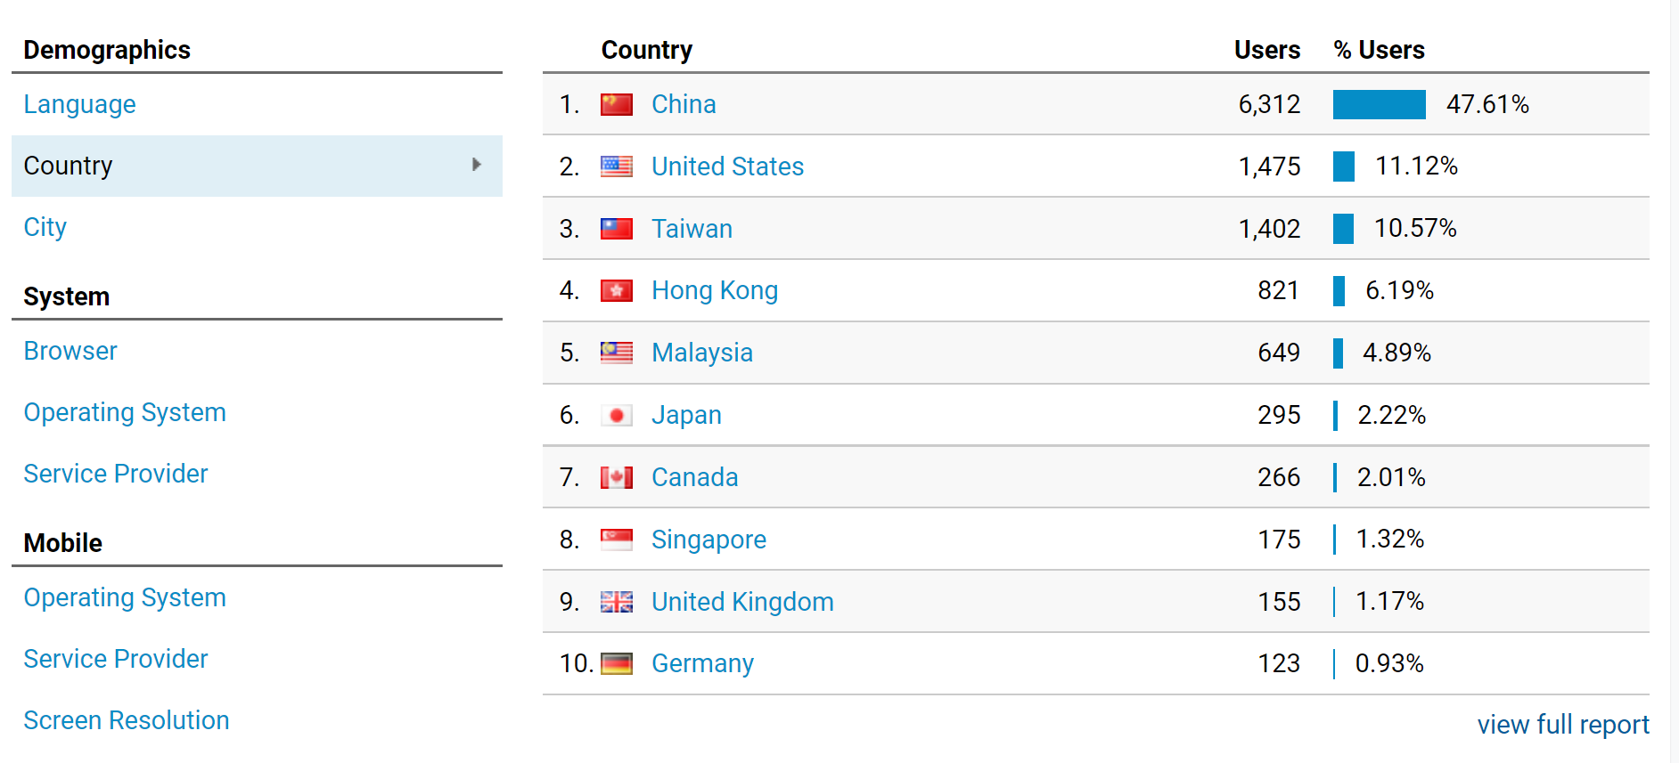Click China's blue percentage bar
This screenshot has height=763, width=1679.
1379,105
